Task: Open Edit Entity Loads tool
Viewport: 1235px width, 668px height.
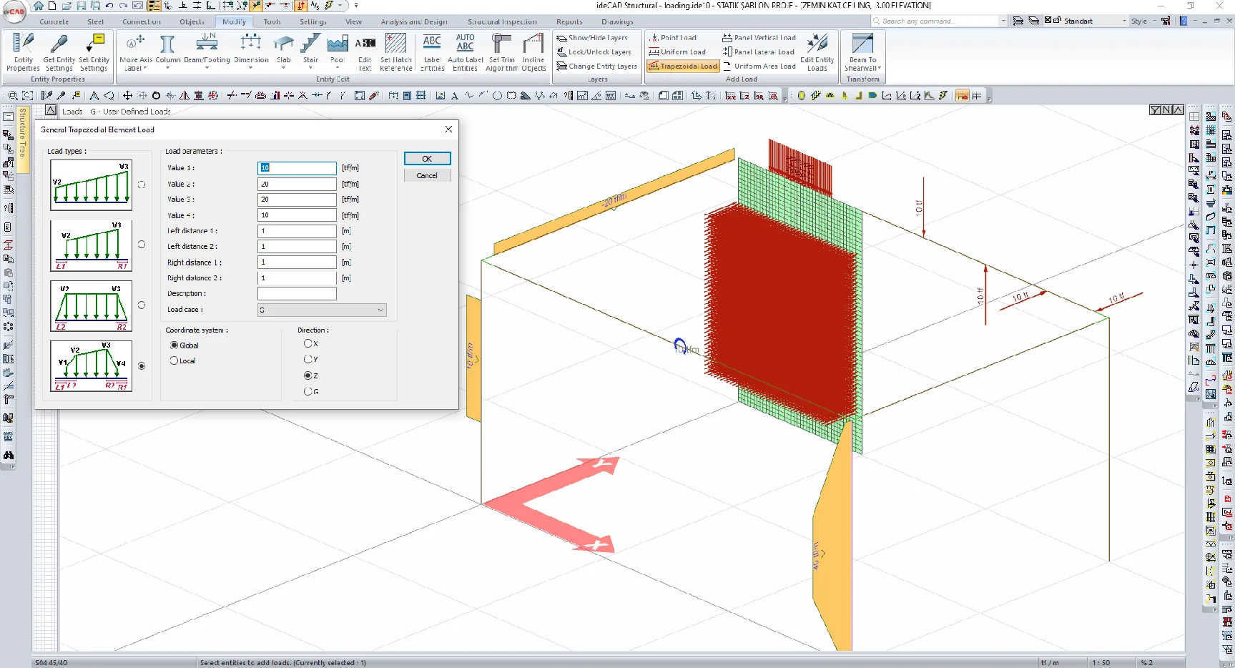Action: click(817, 52)
